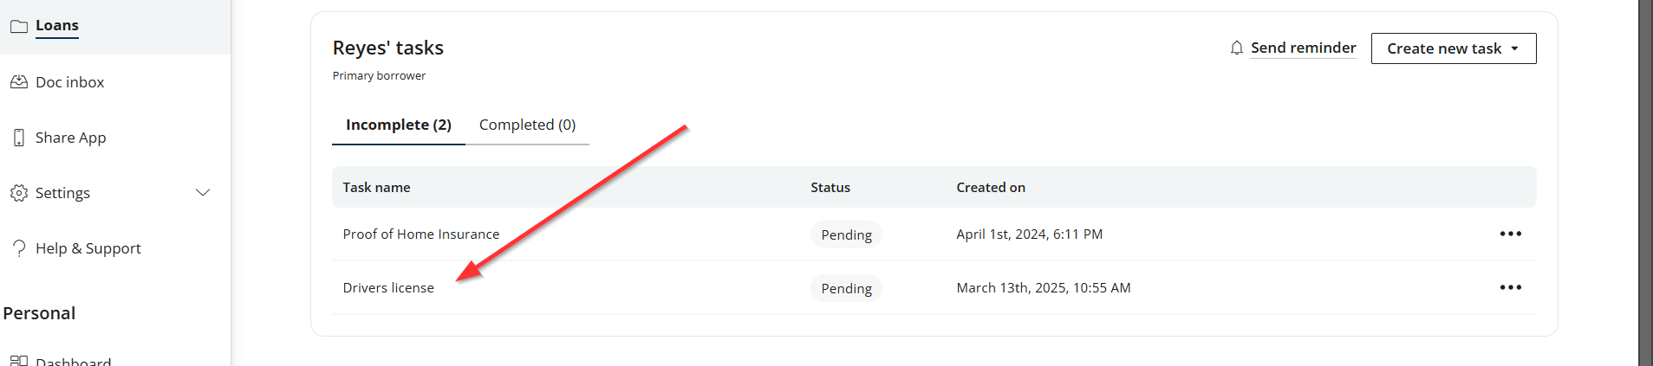Expand the Settings chevron in sidebar
This screenshot has height=366, width=1653.
click(x=203, y=193)
